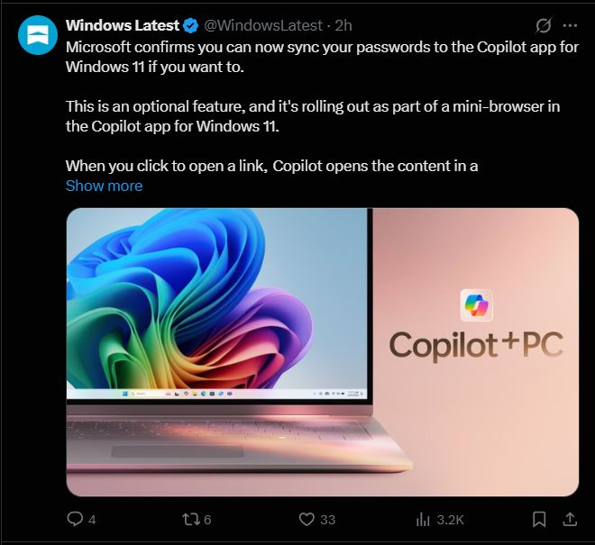Screen dimensions: 595x545
Task: Click the like count 33
Action: tap(327, 519)
